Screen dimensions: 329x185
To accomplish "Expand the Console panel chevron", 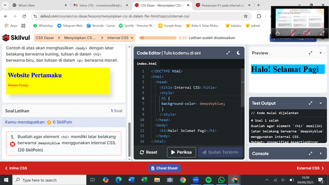I will [x=320, y=154].
